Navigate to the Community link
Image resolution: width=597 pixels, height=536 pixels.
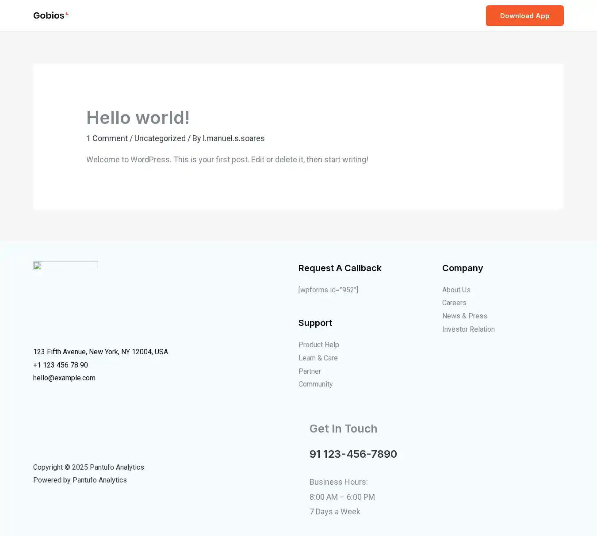click(315, 384)
